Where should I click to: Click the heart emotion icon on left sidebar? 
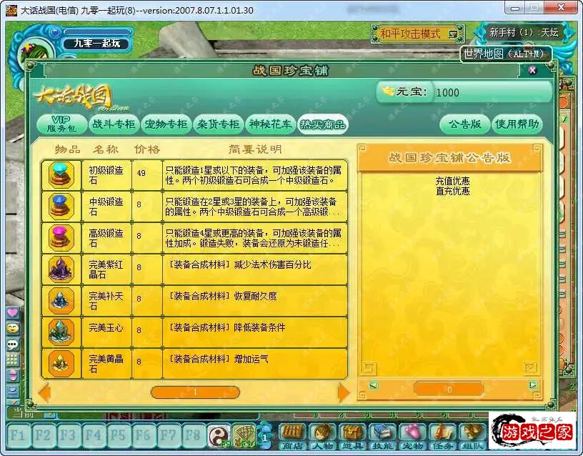11,312
